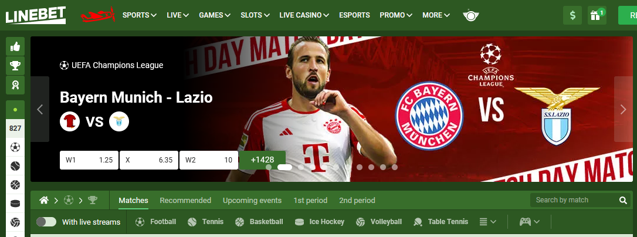
Task: Open the award ribbon sidebar icon
Action: point(15,85)
